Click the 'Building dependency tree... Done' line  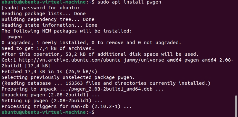coord(48,19)
